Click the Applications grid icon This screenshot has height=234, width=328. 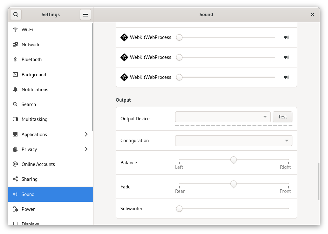(x=15, y=134)
